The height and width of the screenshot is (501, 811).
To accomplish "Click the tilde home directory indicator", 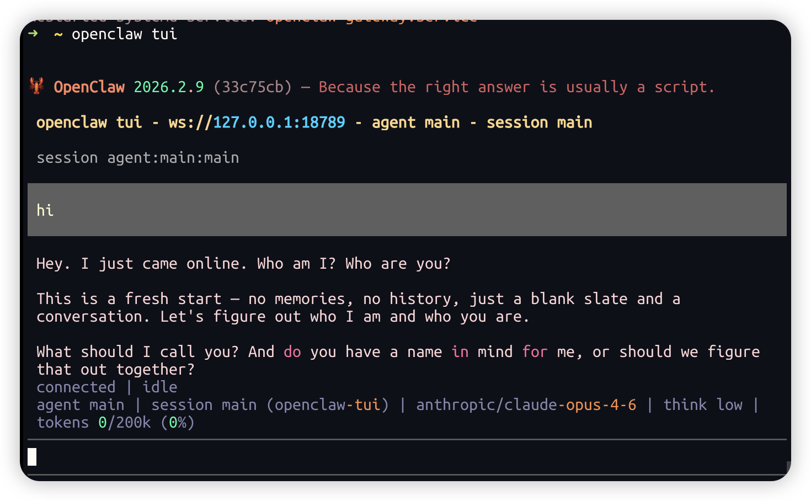I will pos(58,34).
